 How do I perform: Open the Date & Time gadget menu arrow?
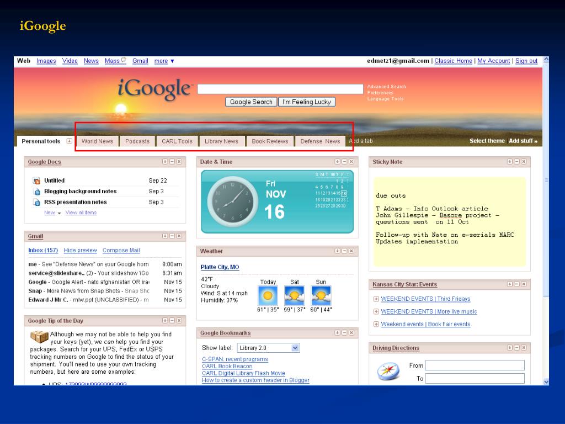(337, 162)
